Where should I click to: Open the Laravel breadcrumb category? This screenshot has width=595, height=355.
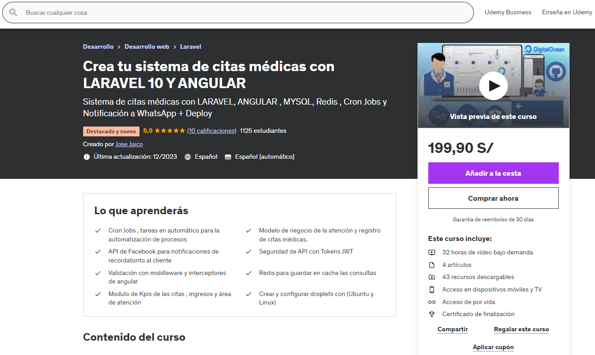click(190, 46)
